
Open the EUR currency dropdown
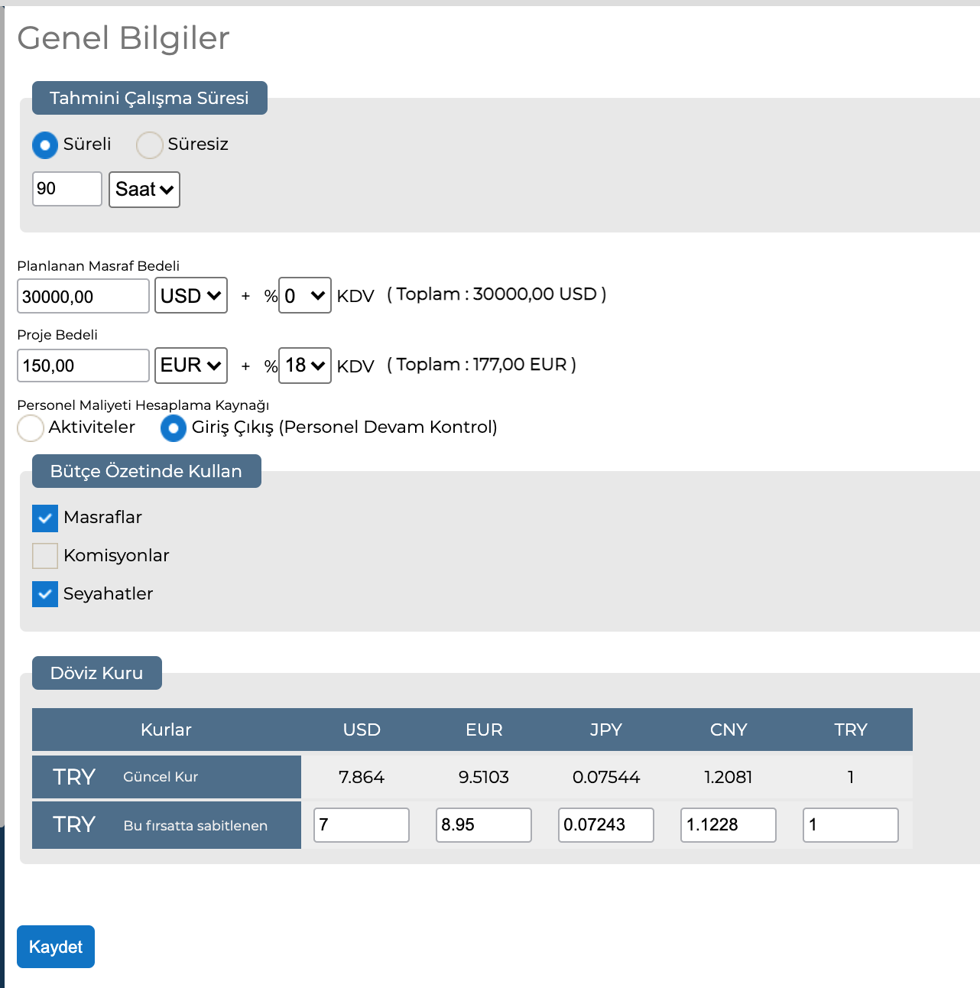point(191,366)
